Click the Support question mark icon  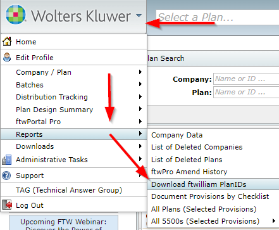6,176
